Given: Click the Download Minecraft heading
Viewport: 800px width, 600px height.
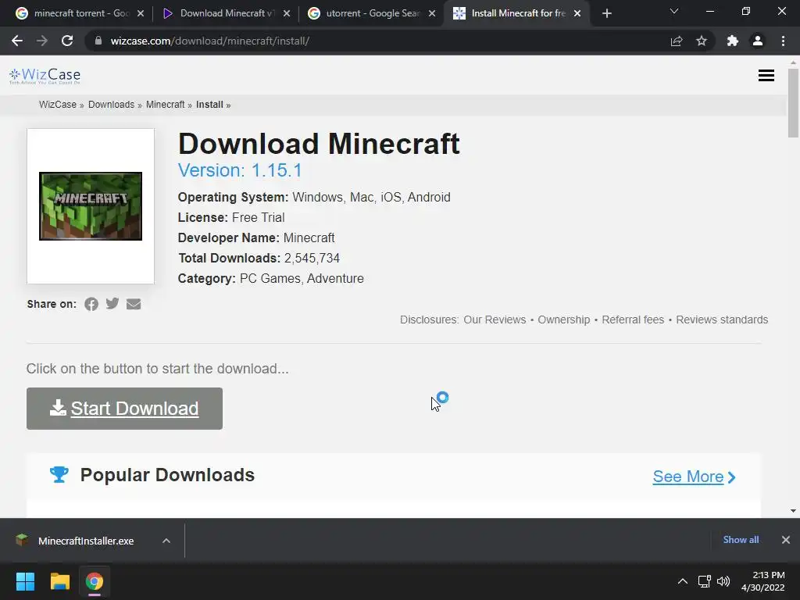Looking at the screenshot, I should coord(319,144).
